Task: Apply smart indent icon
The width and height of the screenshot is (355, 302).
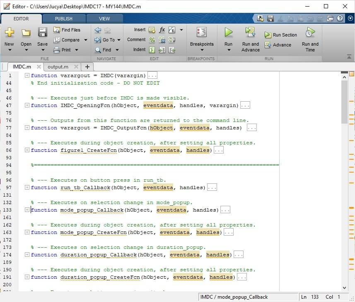Action: tap(152, 50)
